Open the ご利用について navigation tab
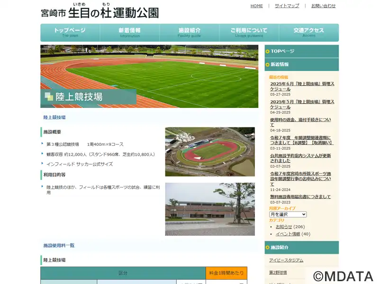The width and height of the screenshot is (379, 284). tap(249, 33)
